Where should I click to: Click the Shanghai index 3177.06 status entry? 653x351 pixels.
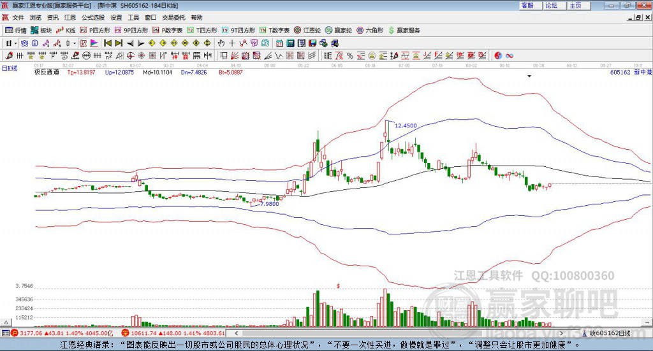click(62, 333)
